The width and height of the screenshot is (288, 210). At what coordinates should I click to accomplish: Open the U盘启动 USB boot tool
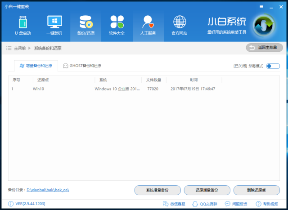click(x=23, y=25)
